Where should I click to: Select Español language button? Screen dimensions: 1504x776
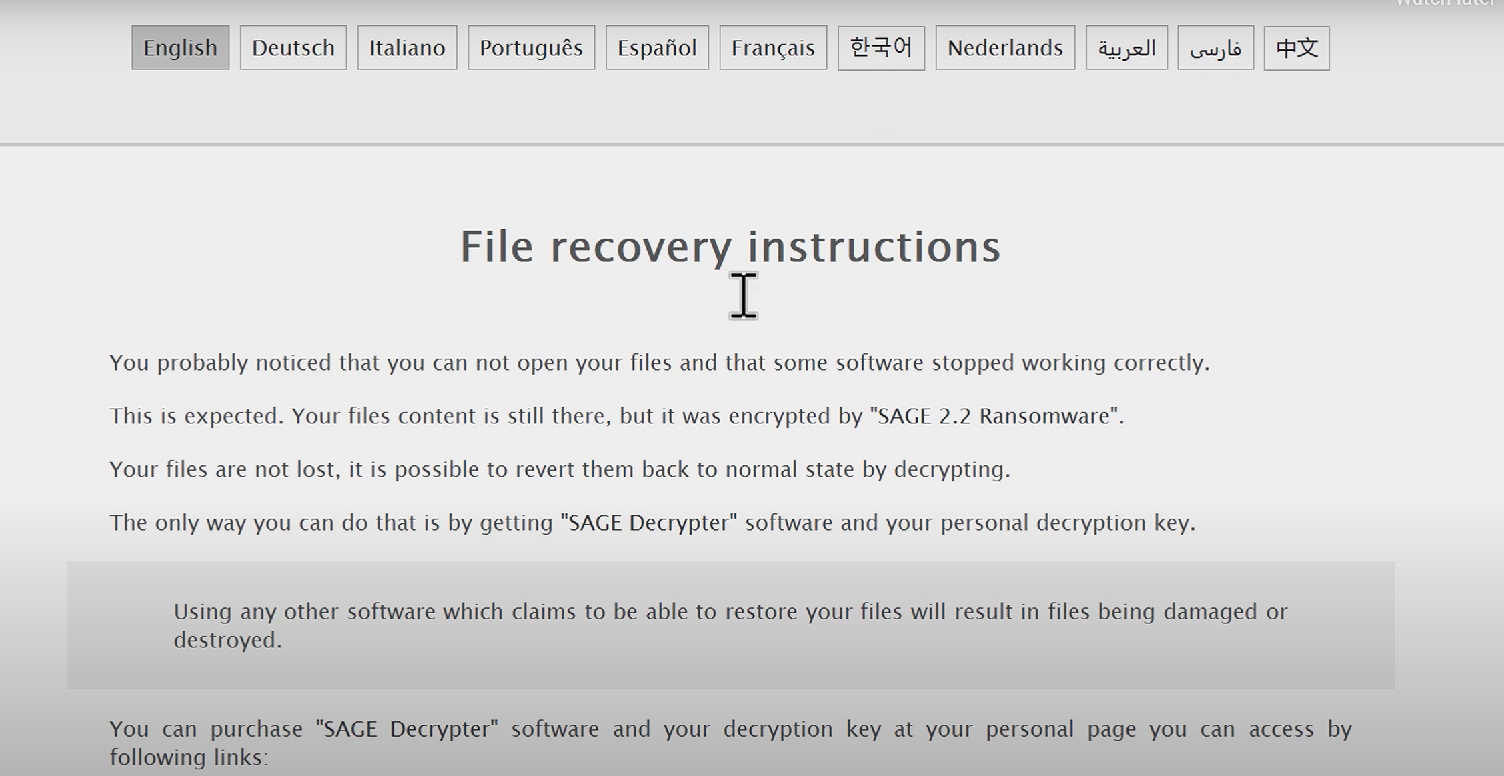(x=656, y=48)
